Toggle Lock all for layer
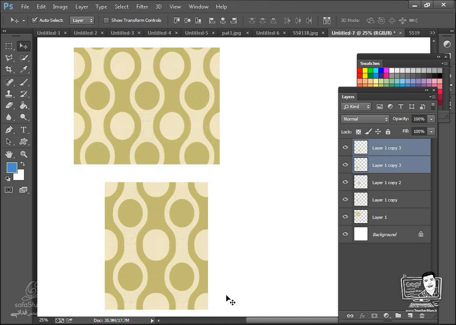The height and width of the screenshot is (325, 456). click(x=388, y=132)
